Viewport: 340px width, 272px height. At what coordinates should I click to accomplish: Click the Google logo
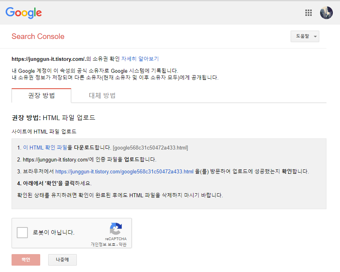point(23,13)
